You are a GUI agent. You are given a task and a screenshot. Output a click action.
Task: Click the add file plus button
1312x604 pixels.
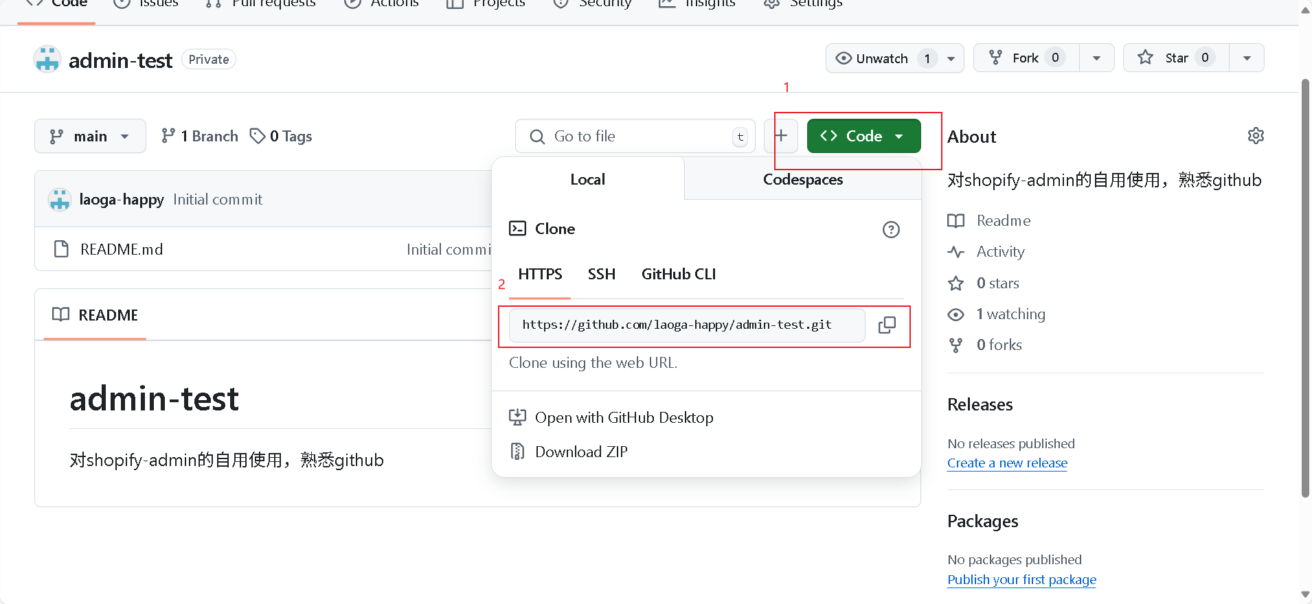[x=781, y=136]
